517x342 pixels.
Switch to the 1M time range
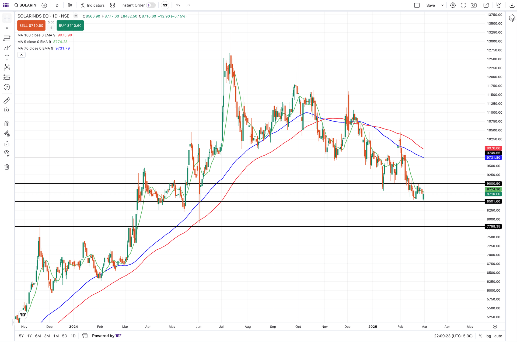[56, 336]
